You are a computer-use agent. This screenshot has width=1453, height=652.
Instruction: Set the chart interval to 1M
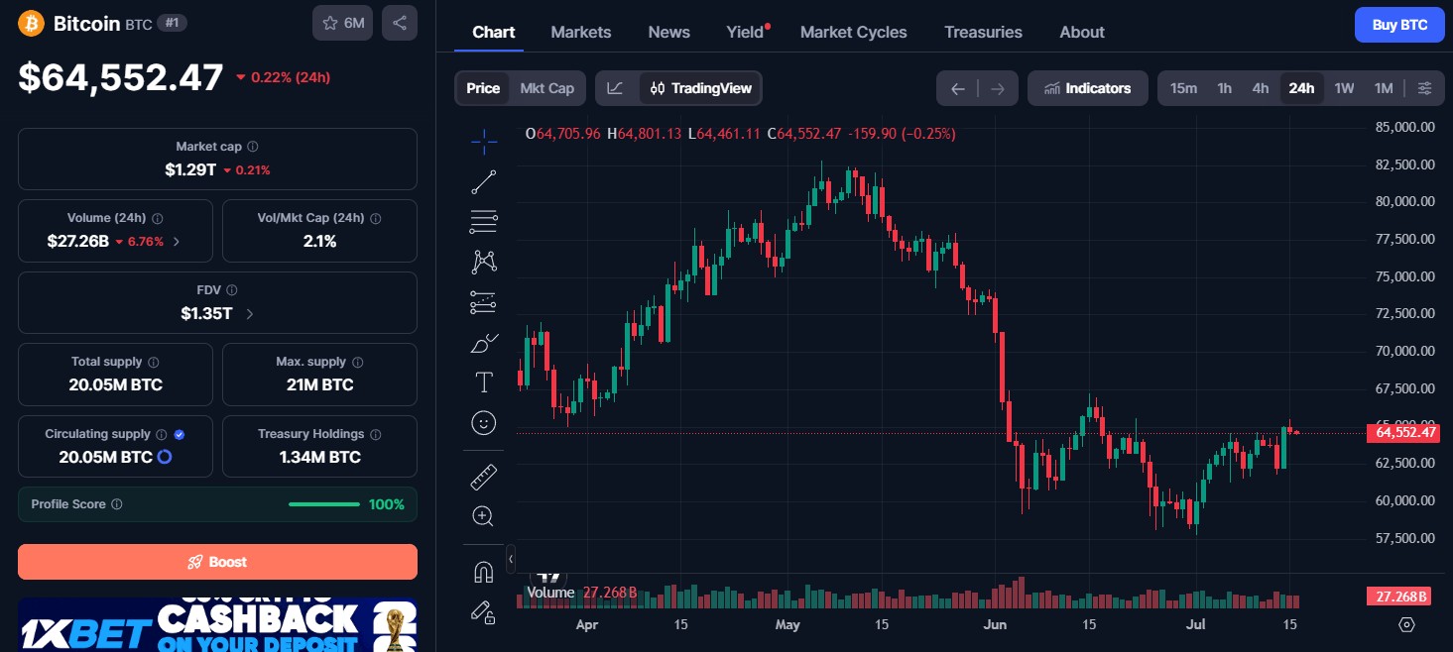[x=1384, y=88]
